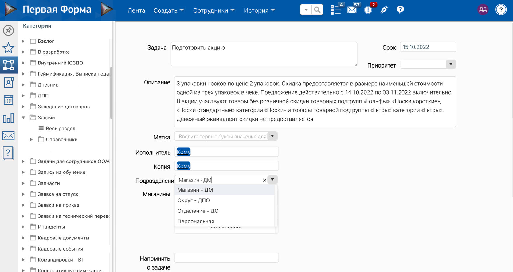Image resolution: width=513 pixels, height=272 pixels.
Task: Clear the Подразделение field value
Action: (x=264, y=180)
